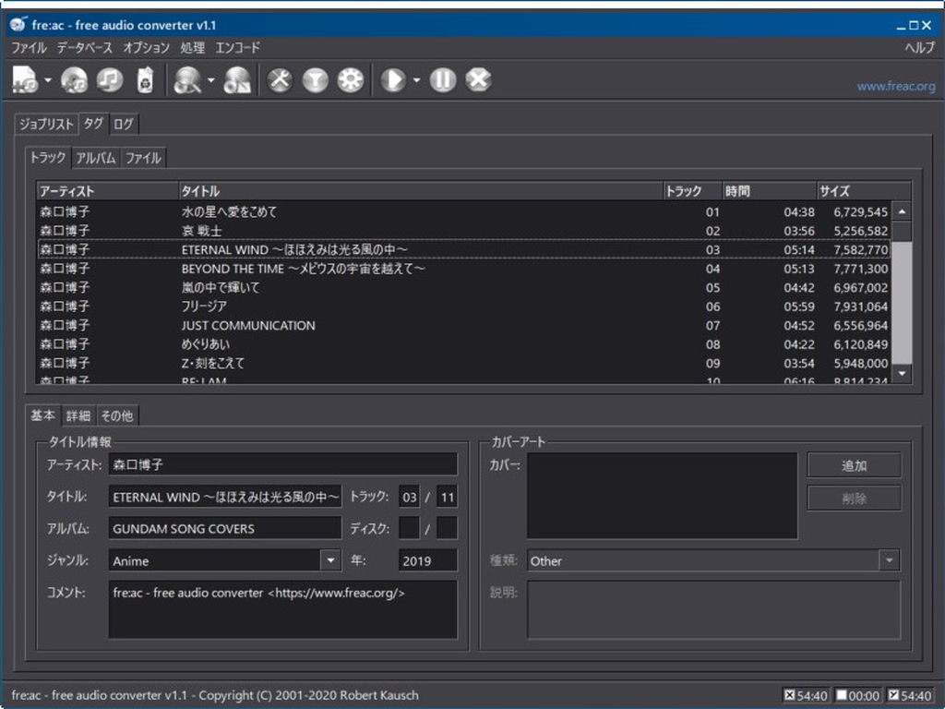Click the タイトル input field
This screenshot has width=945, height=709.
point(225,497)
